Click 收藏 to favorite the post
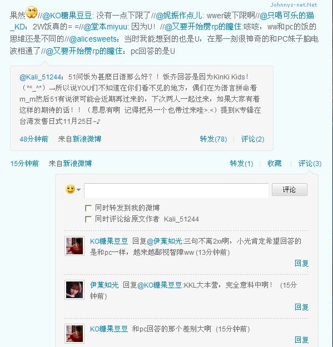Screen dimensions: 333x347 275,164
